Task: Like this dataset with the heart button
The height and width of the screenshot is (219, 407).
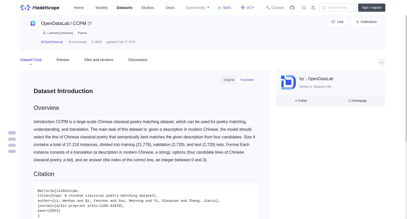Action: tap(337, 22)
